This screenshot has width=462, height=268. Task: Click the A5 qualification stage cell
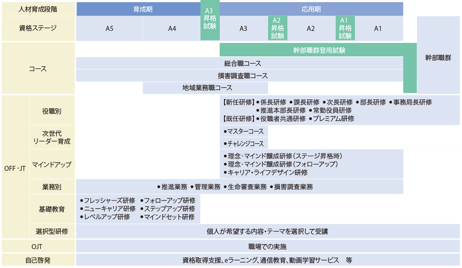pyautogui.click(x=109, y=28)
